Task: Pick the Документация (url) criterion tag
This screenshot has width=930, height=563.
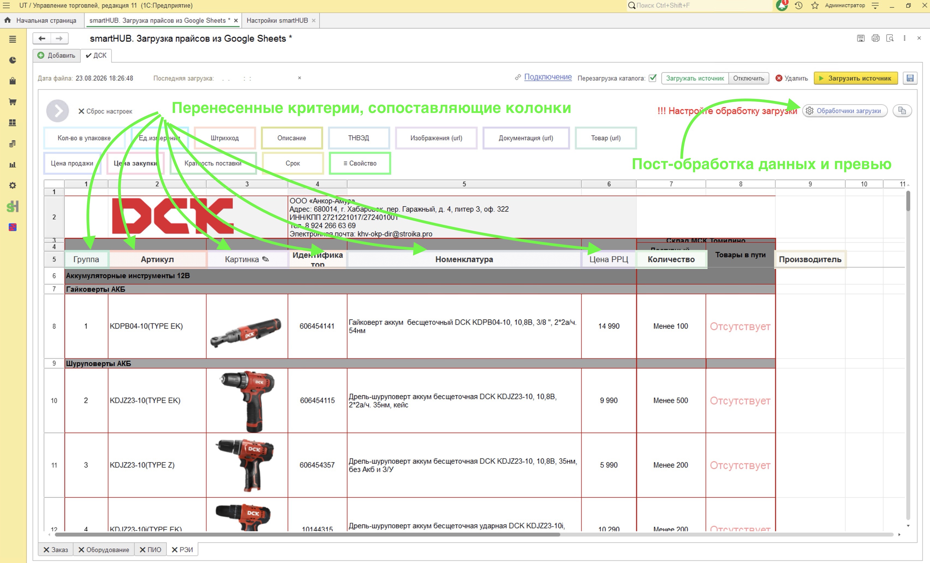Action: tap(526, 138)
